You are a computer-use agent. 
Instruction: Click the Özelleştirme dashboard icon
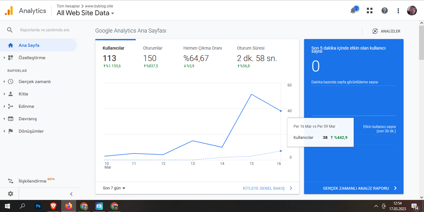[x=11, y=58]
